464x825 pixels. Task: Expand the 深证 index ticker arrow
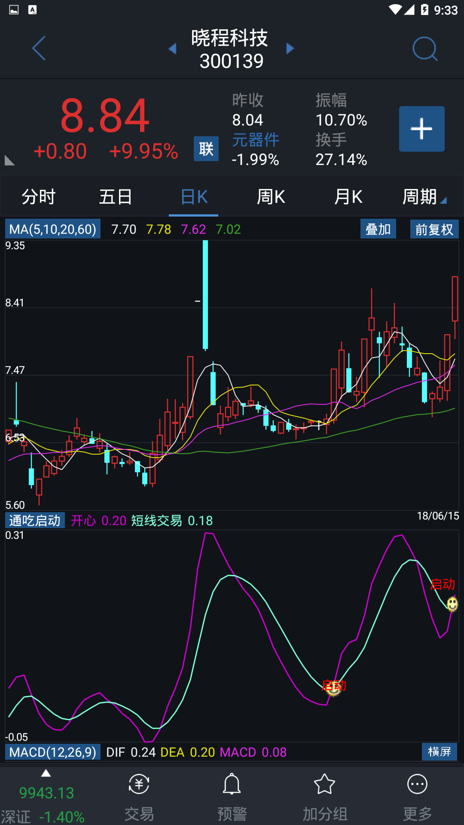click(x=46, y=773)
